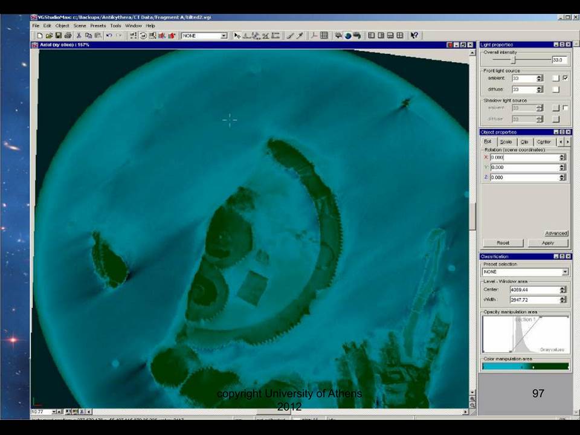This screenshot has height=435, width=580.
Task: Click the Z rotation spinner arrows
Action: 562,177
